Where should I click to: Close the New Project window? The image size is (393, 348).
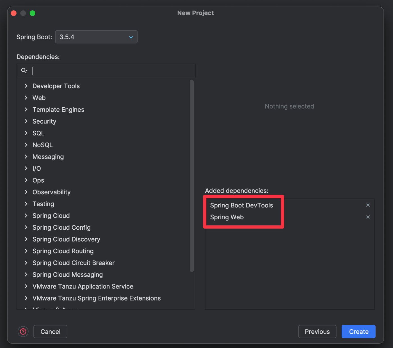(x=14, y=13)
